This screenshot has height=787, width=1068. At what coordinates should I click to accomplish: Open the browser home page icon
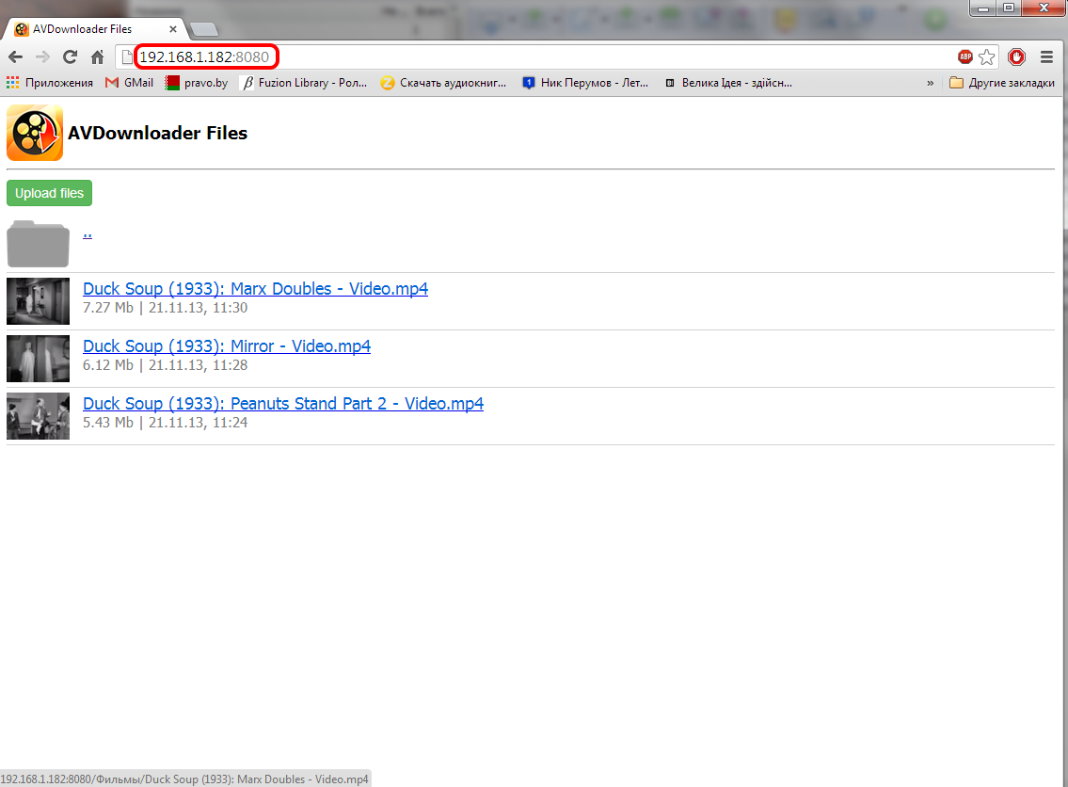pyautogui.click(x=98, y=57)
